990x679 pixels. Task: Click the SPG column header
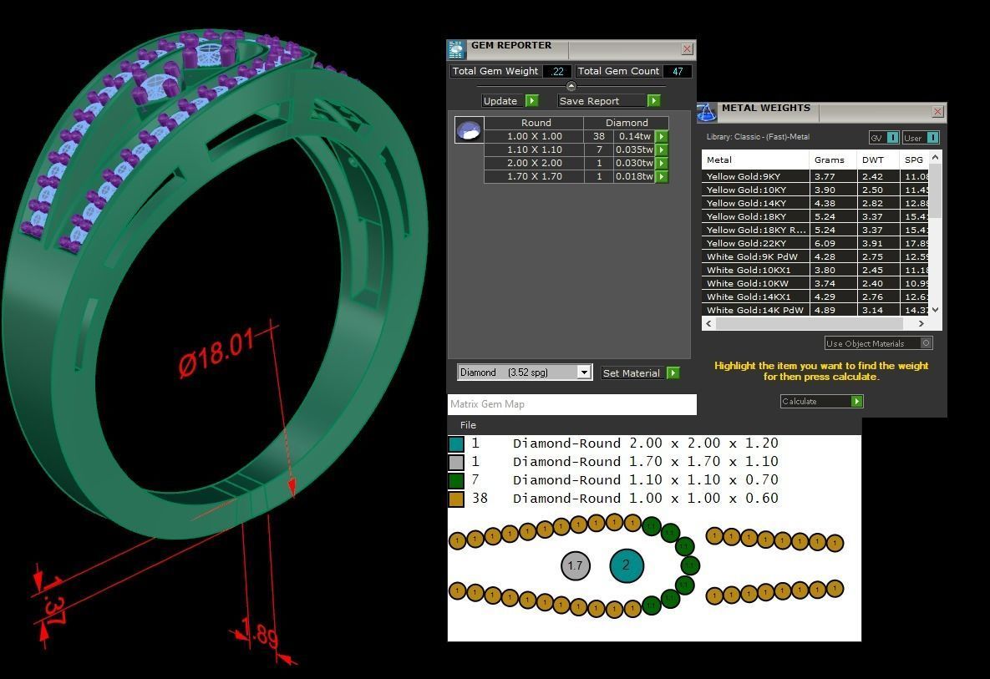pyautogui.click(x=915, y=160)
